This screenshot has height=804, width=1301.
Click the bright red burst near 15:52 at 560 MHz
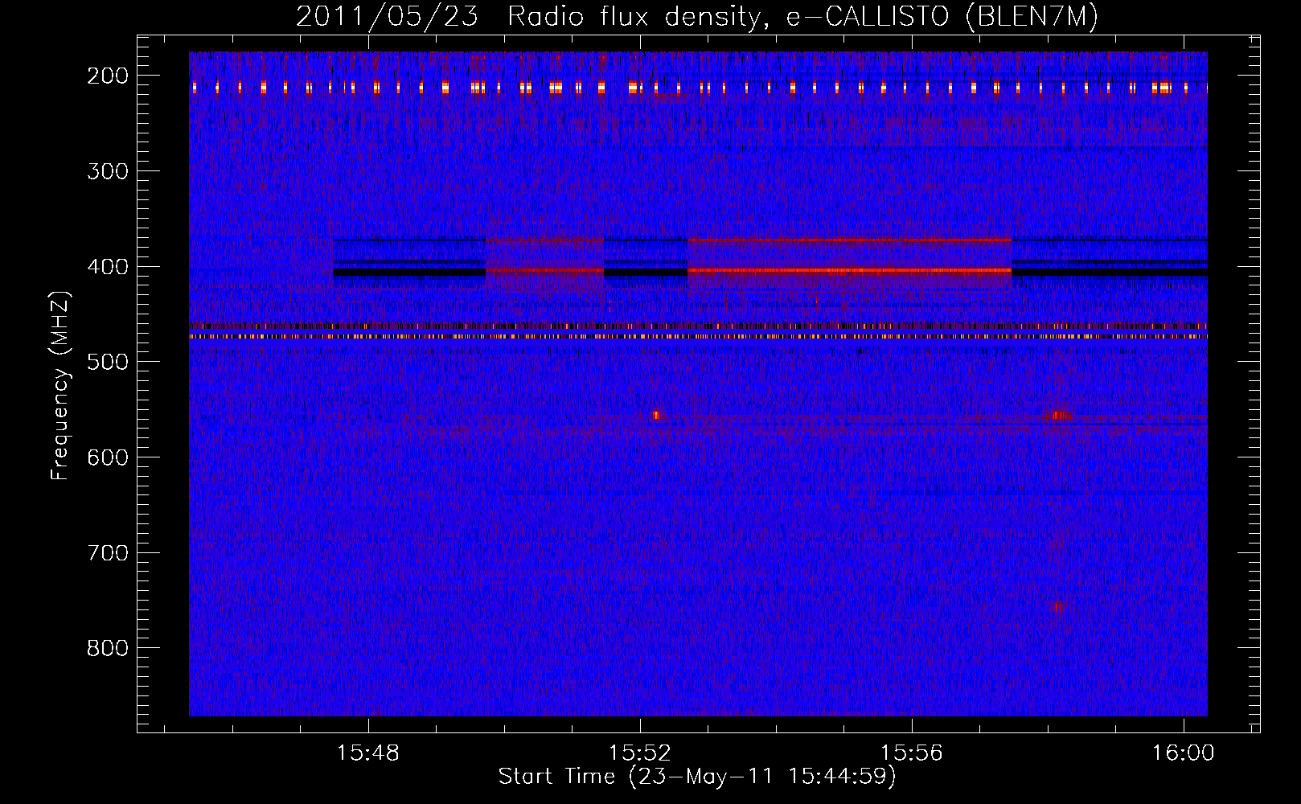pyautogui.click(x=657, y=415)
